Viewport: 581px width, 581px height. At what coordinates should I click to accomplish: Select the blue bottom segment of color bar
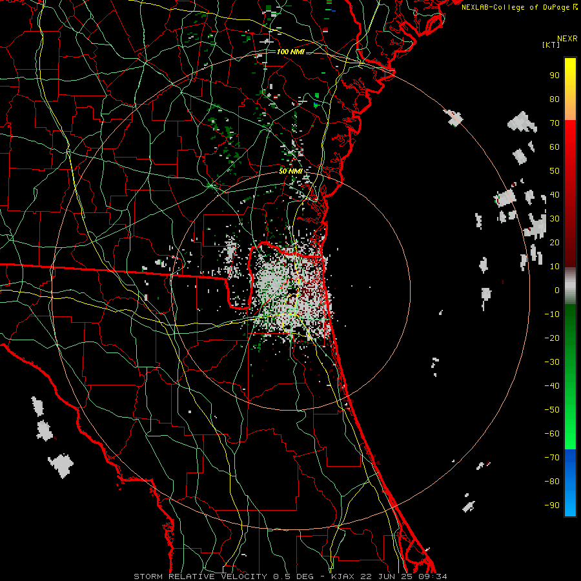pyautogui.click(x=570, y=483)
